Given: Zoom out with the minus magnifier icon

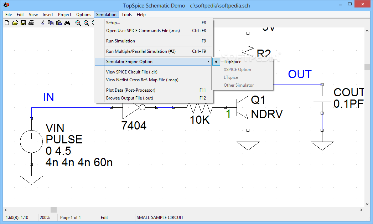Looking at the screenshot, I should (78, 23).
